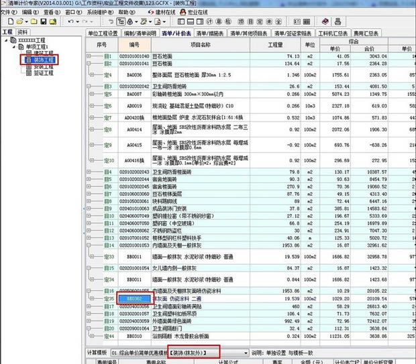
Task: Click the circled 未 toolbar icon
Action: 269,21
